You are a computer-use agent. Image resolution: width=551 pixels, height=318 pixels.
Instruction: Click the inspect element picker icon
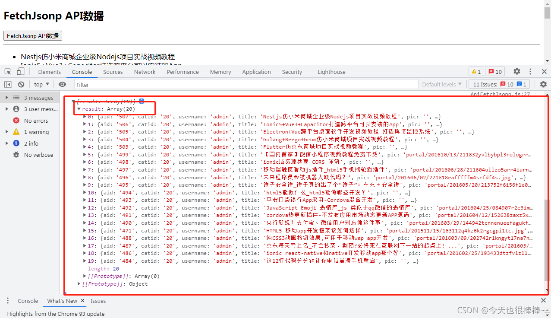pos(8,72)
